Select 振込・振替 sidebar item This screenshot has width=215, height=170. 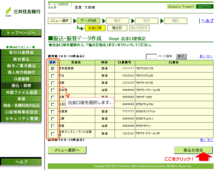[x=21, y=86]
